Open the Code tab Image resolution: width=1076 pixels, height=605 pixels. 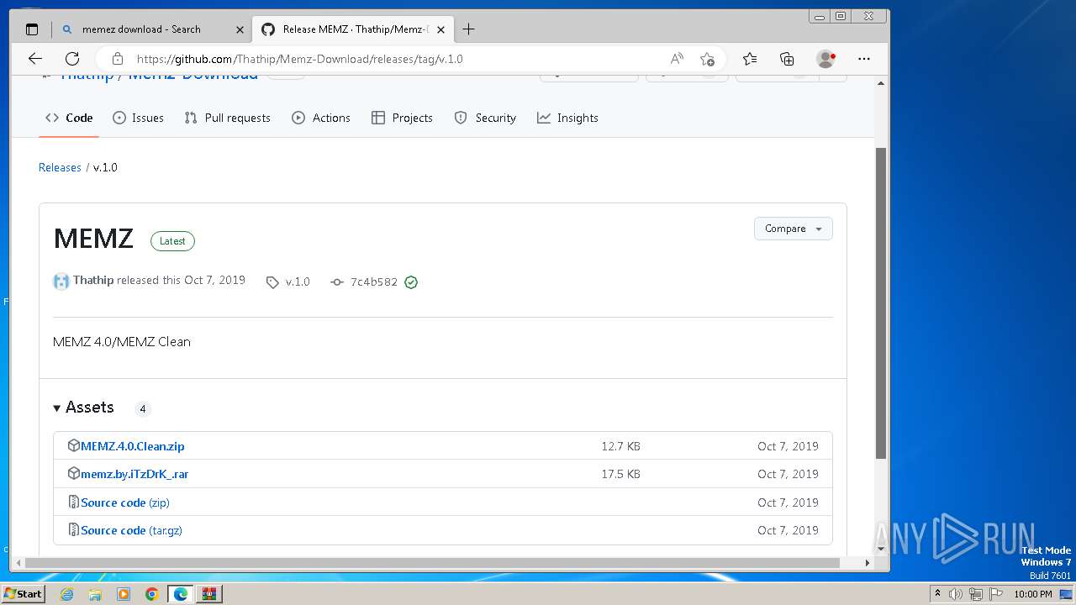tap(69, 118)
